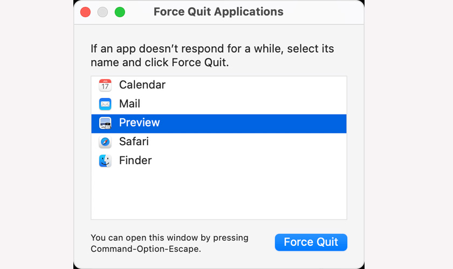Click the Force Quit Applications title bar
453x269 pixels.
[218, 12]
